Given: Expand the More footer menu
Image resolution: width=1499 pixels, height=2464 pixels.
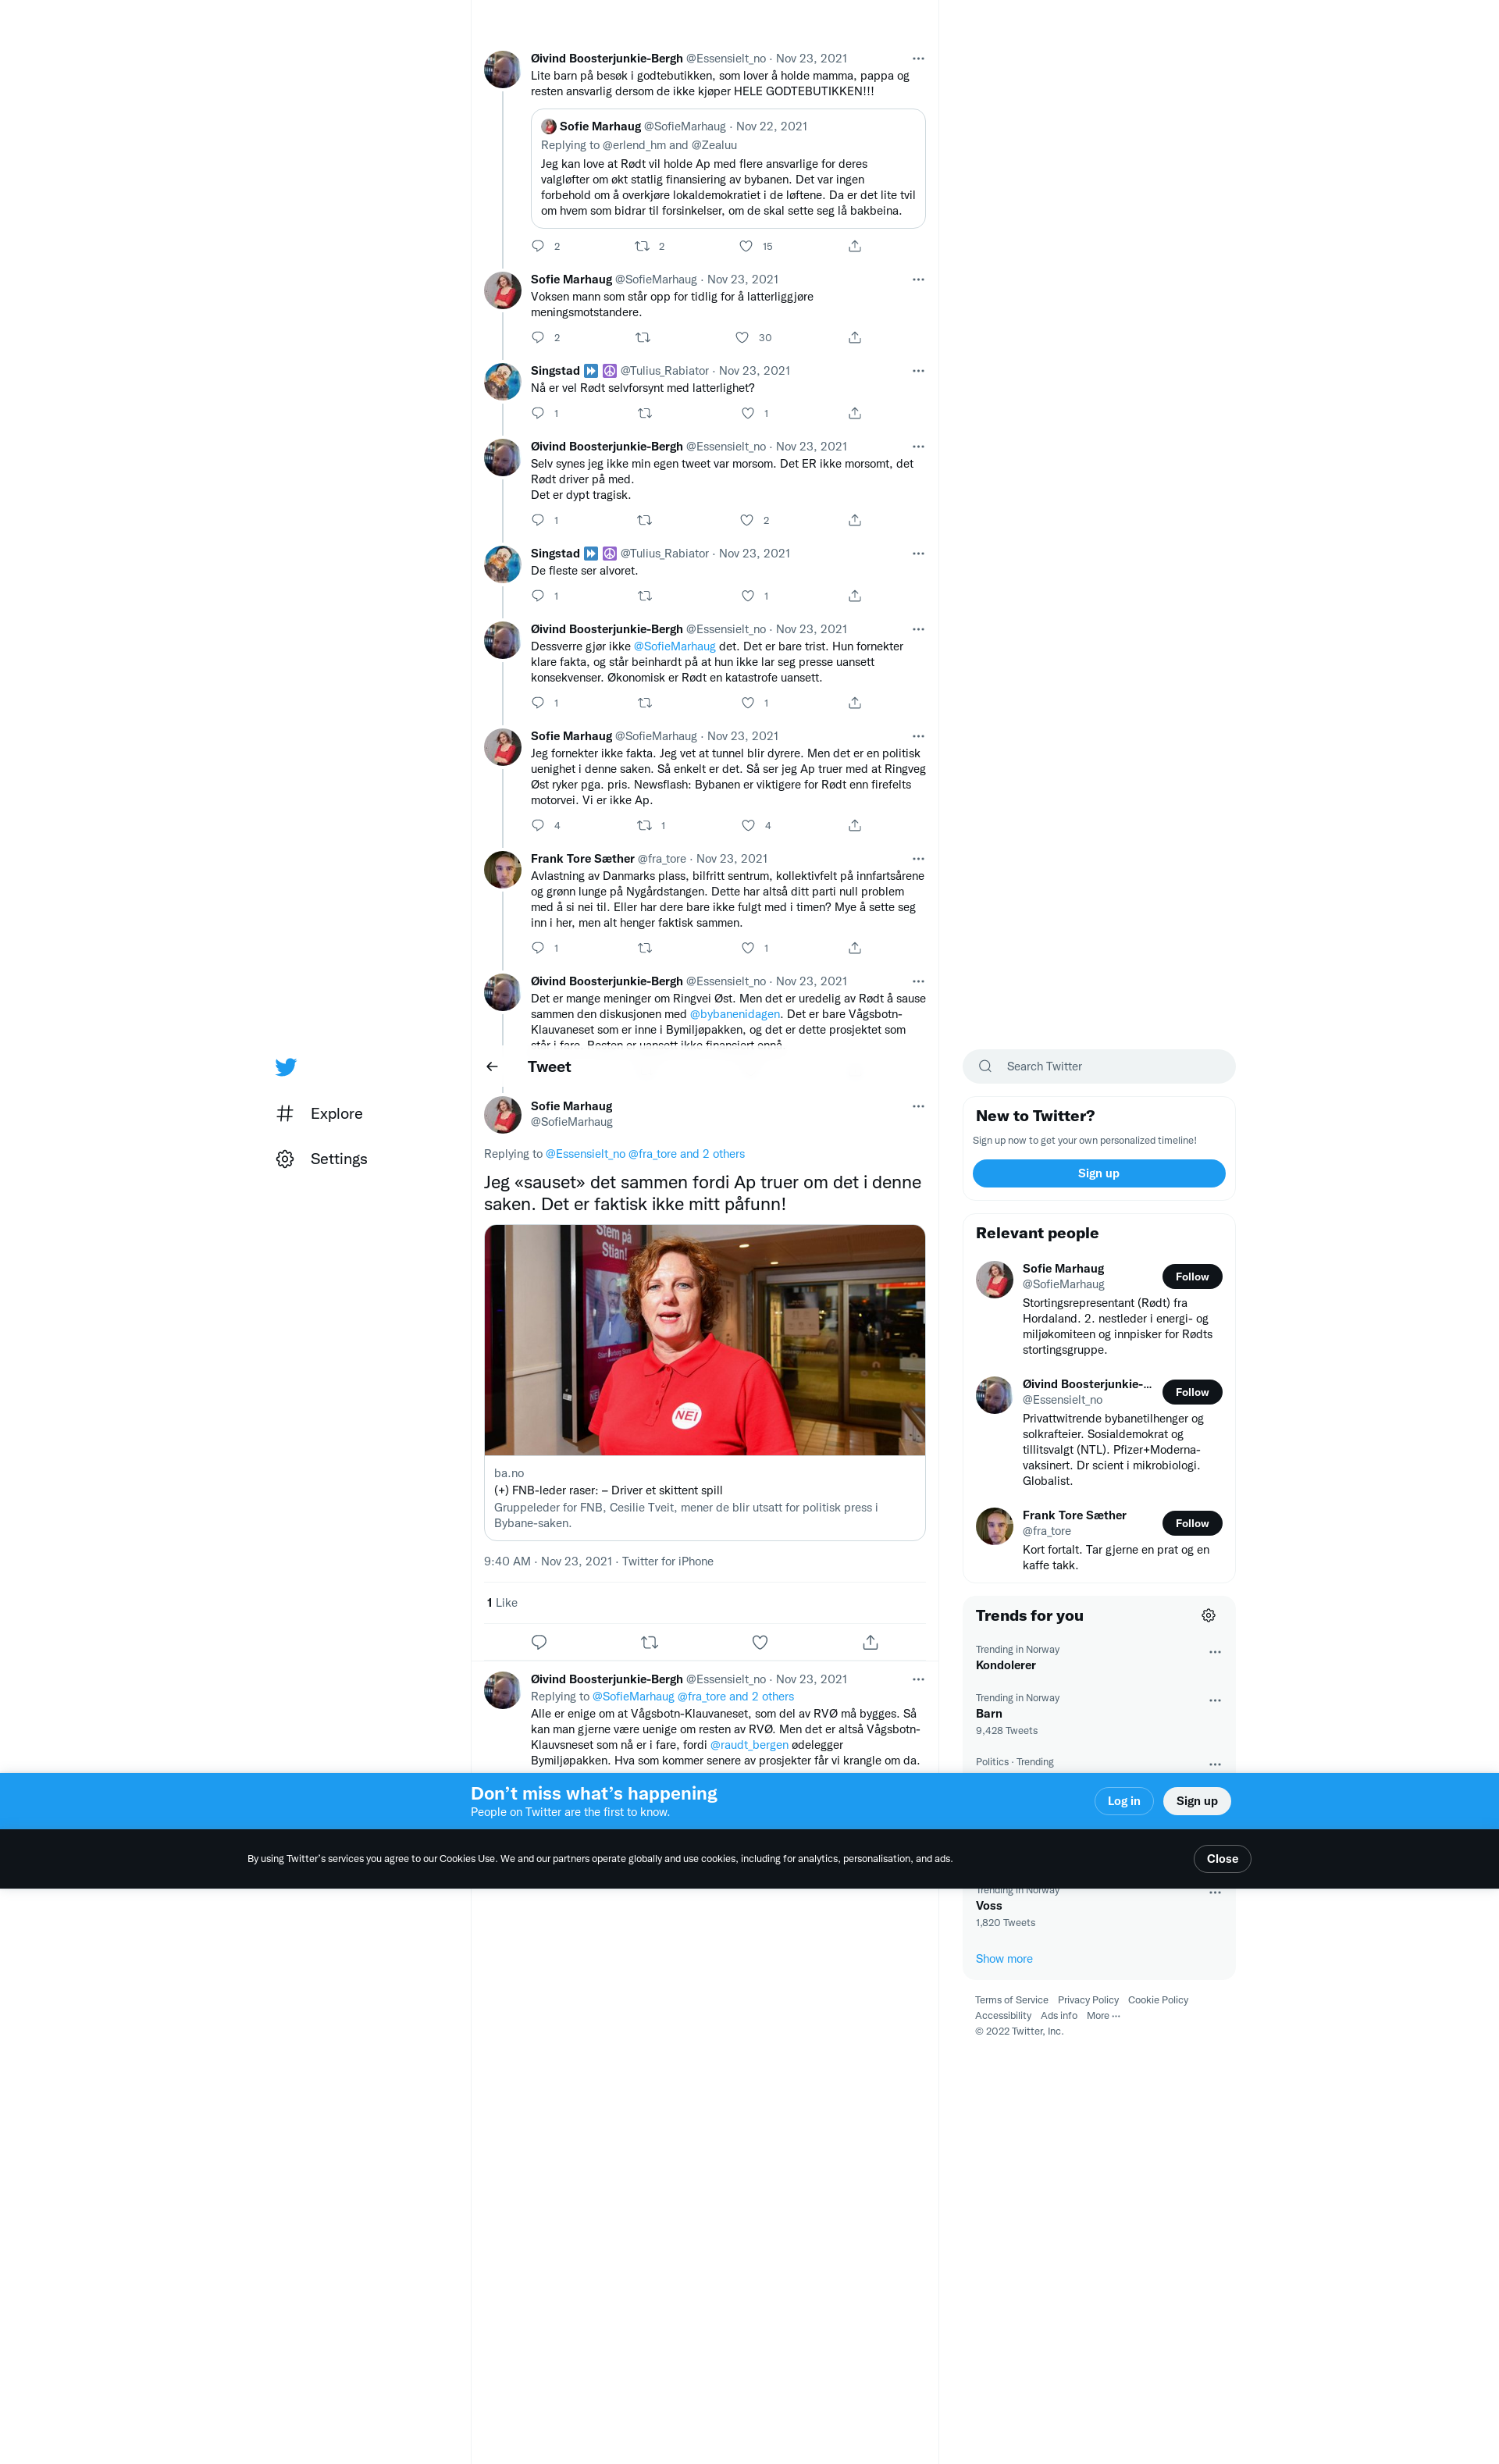Looking at the screenshot, I should pyautogui.click(x=1103, y=2015).
